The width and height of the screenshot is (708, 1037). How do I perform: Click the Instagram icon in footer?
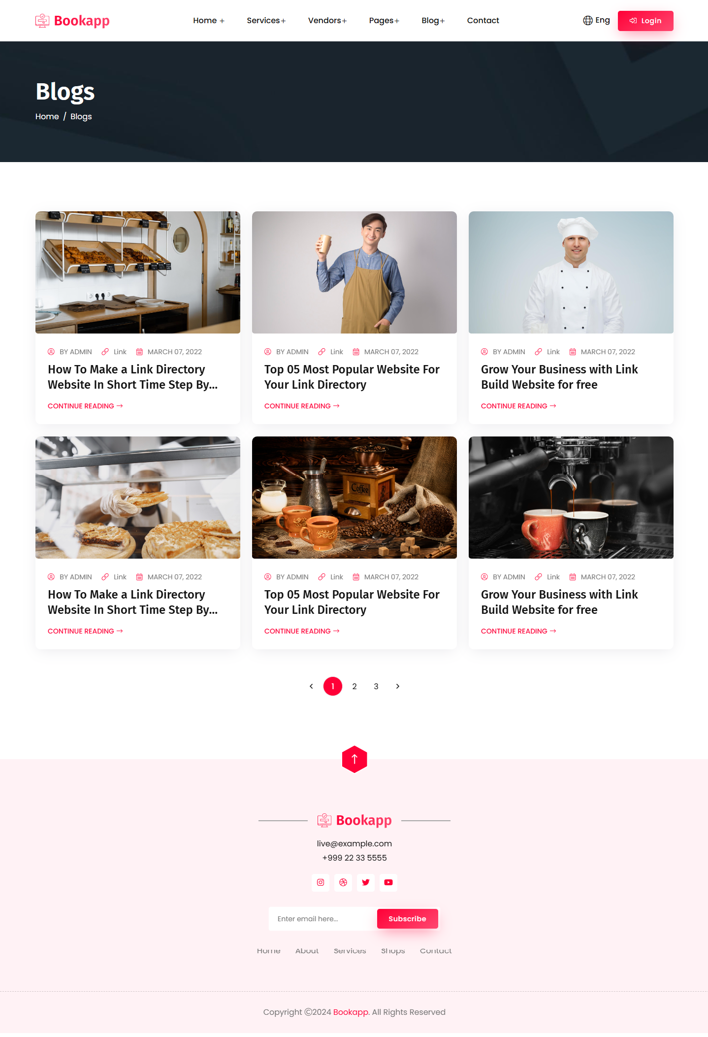(x=321, y=882)
